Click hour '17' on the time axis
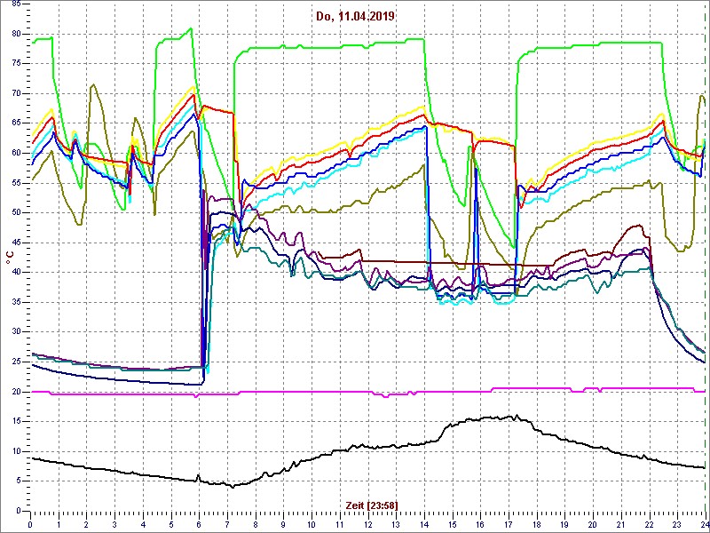This screenshot has width=710, height=533. (x=509, y=522)
